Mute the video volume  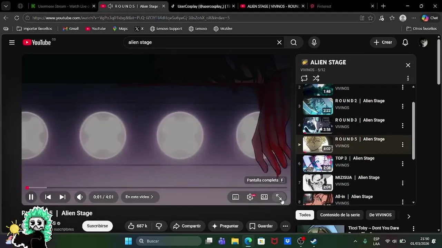pyautogui.click(x=80, y=197)
